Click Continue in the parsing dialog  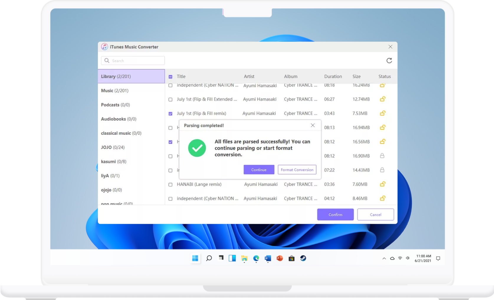tap(259, 169)
